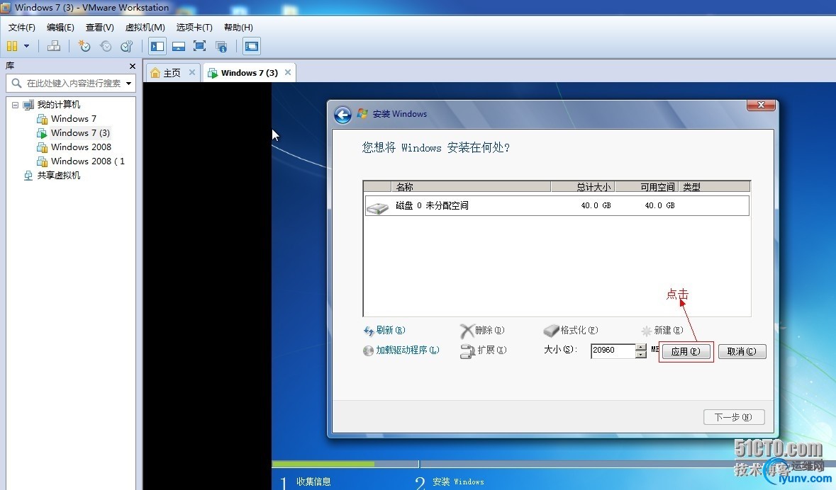Collapse the 我的计算机 tree node
The image size is (836, 490).
(15, 105)
